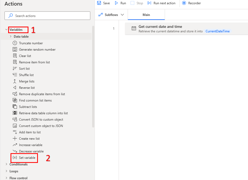Screen dimensions: 248x180
Task: Open the CurrentDateTime variable link
Action: (217, 31)
